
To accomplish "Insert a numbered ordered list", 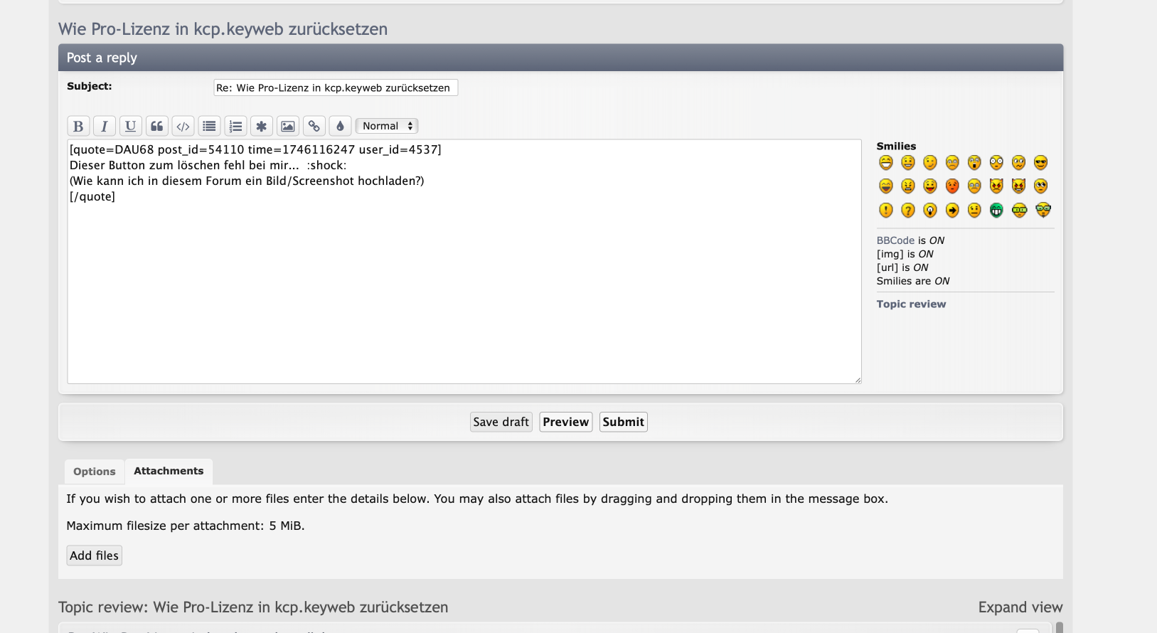I will [x=235, y=127].
